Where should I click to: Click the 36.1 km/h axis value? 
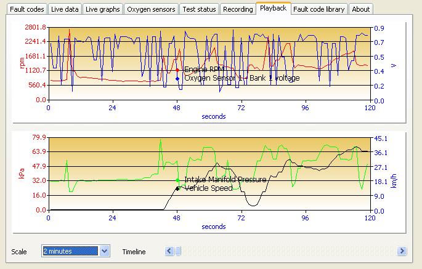[x=381, y=153]
